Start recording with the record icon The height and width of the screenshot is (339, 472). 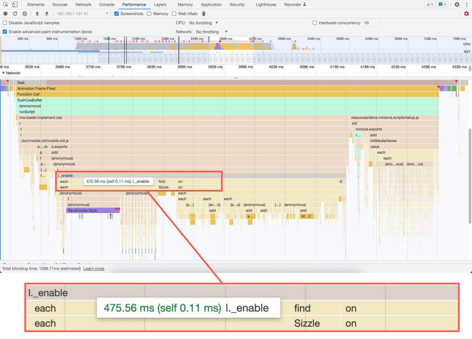coord(5,13)
